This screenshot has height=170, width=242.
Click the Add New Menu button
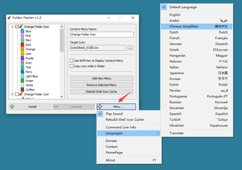pos(102,78)
